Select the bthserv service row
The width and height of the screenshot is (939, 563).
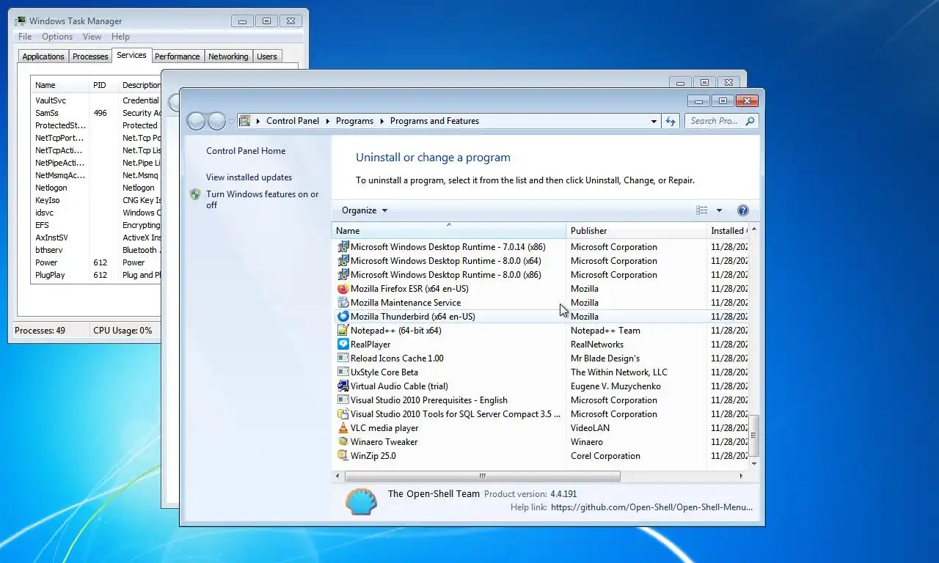tap(95, 250)
